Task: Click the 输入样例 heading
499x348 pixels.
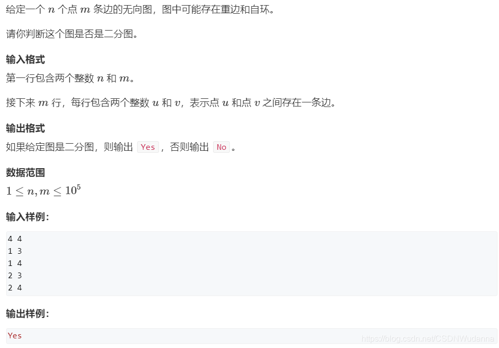Action: (x=28, y=217)
